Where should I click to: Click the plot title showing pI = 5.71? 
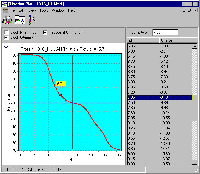click(63, 49)
